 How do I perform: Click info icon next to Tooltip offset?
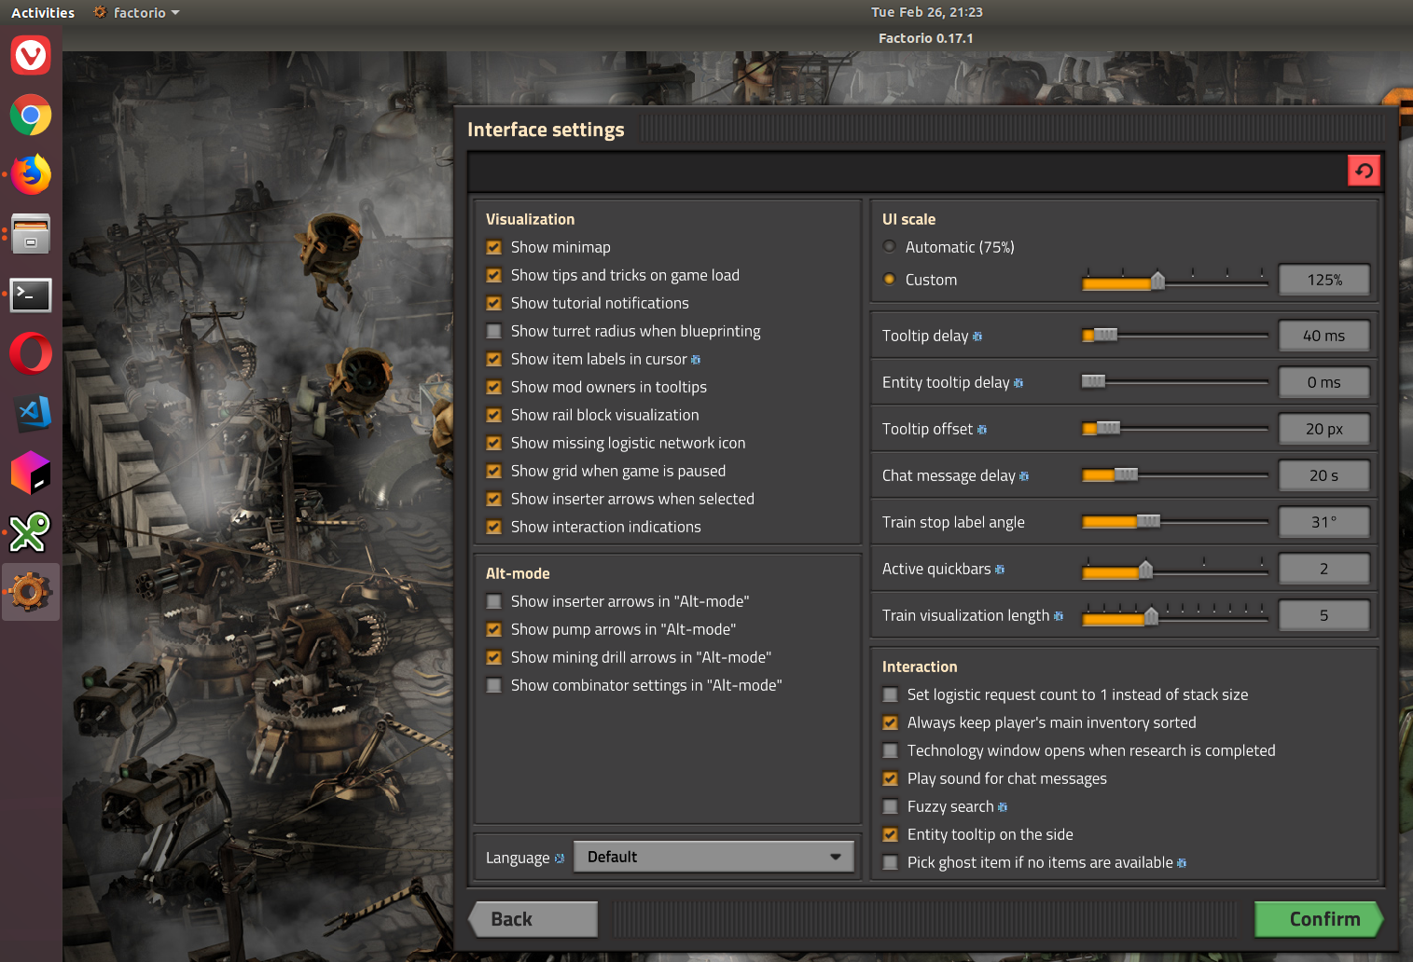pos(982,430)
